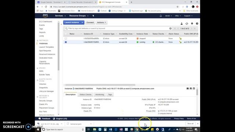Close the downloads bar
This screenshot has height=132, width=235.
click(198, 124)
